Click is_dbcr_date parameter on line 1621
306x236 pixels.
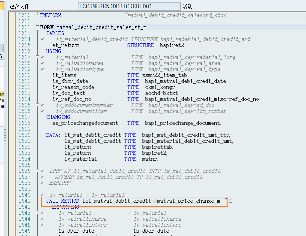point(70,81)
